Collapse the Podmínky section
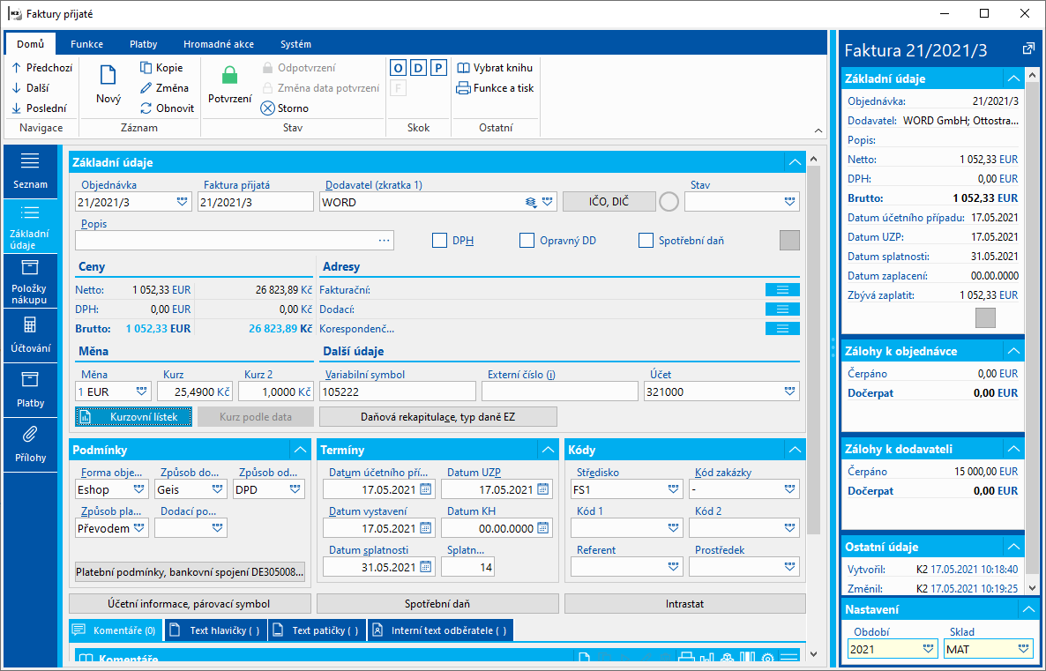The image size is (1046, 671). (300, 451)
